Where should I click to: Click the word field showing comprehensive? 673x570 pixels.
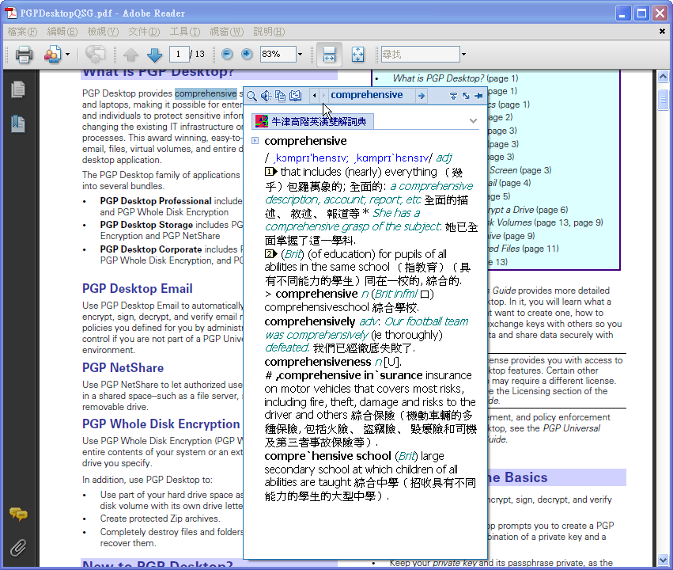(x=372, y=95)
